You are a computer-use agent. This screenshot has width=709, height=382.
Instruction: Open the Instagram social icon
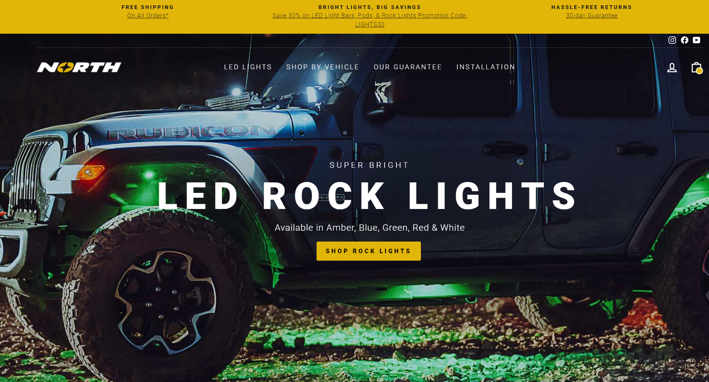point(672,40)
